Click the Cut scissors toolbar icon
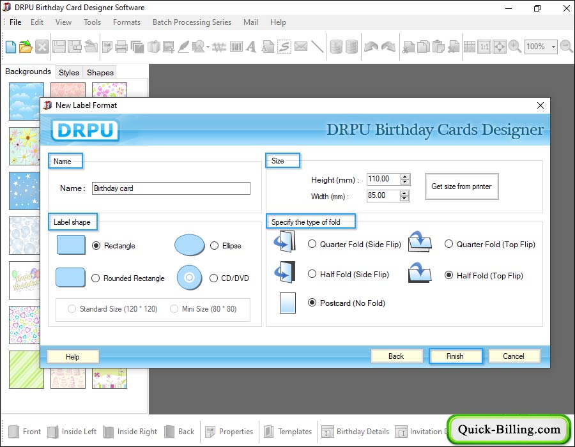This screenshot has width=575, height=447. 408,47
